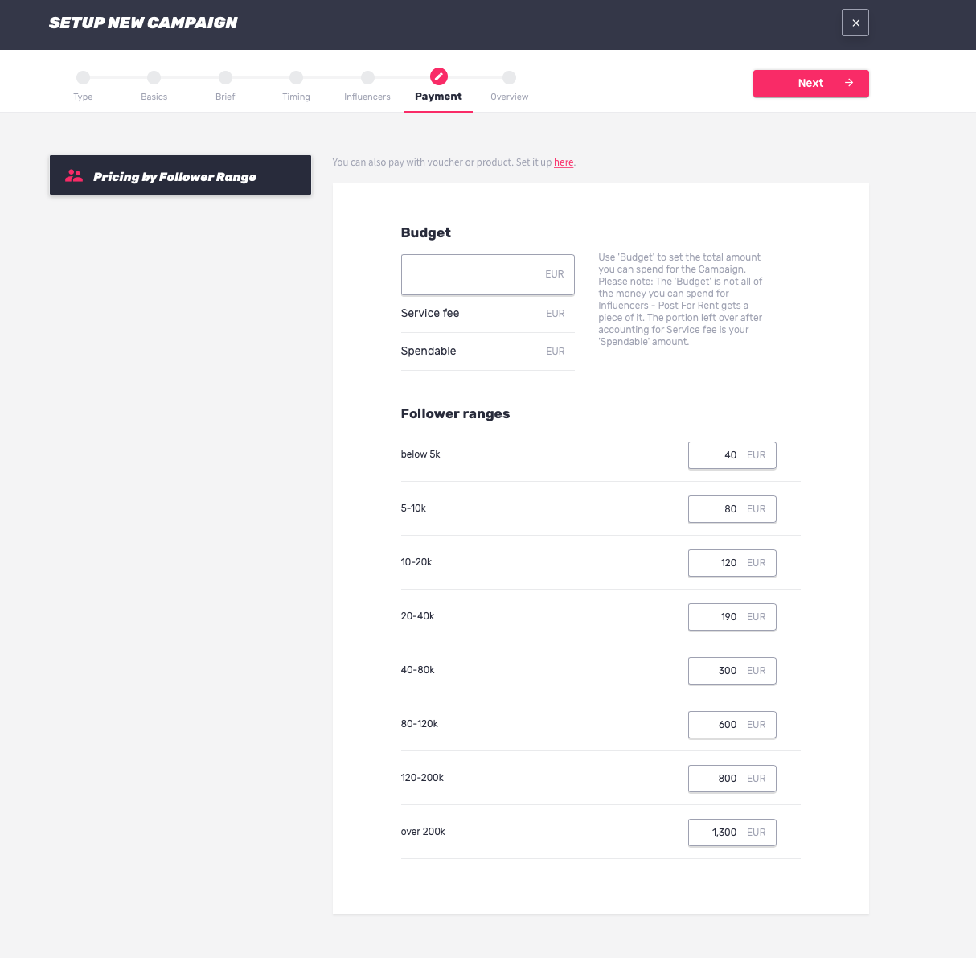Click the '10-20k' row label
Image resolution: width=976 pixels, height=958 pixels.
point(416,562)
